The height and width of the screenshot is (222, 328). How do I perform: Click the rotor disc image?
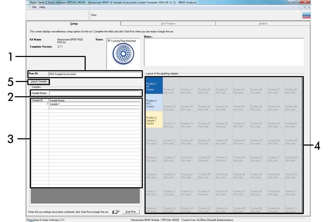pyautogui.click(x=123, y=54)
